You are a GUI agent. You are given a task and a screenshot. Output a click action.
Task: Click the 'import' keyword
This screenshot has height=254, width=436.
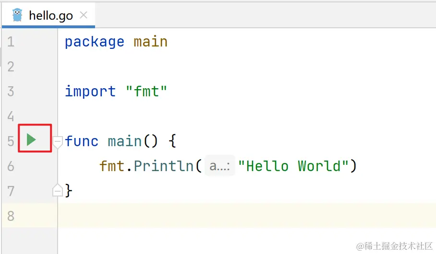pos(90,92)
